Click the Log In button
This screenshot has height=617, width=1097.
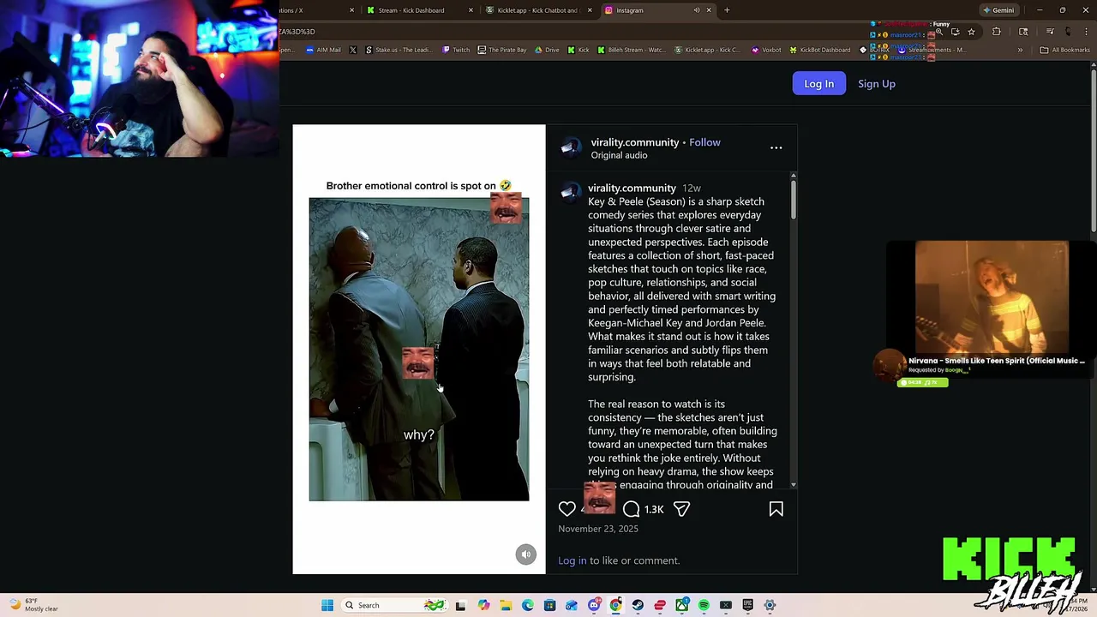818,83
